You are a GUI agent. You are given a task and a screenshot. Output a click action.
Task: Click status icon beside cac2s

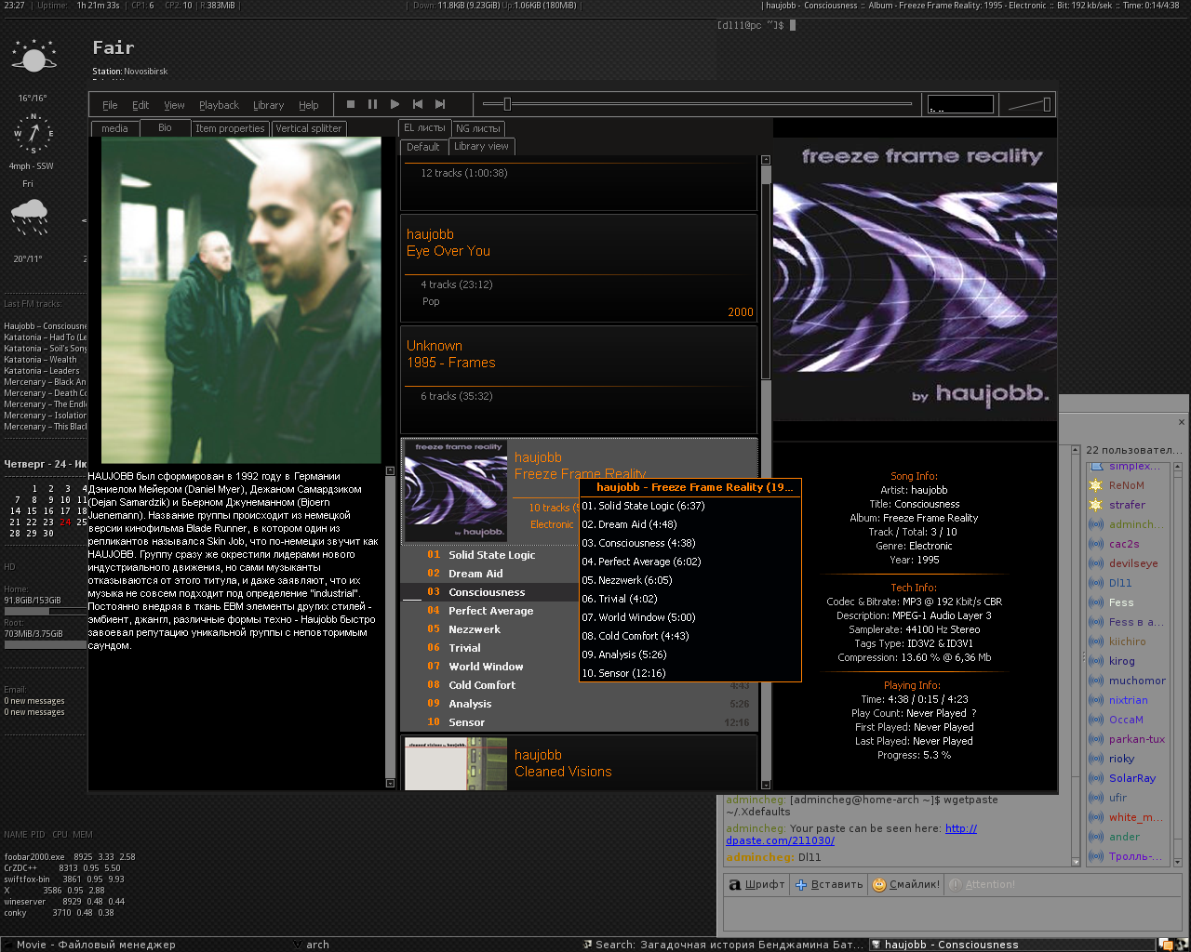[x=1096, y=544]
